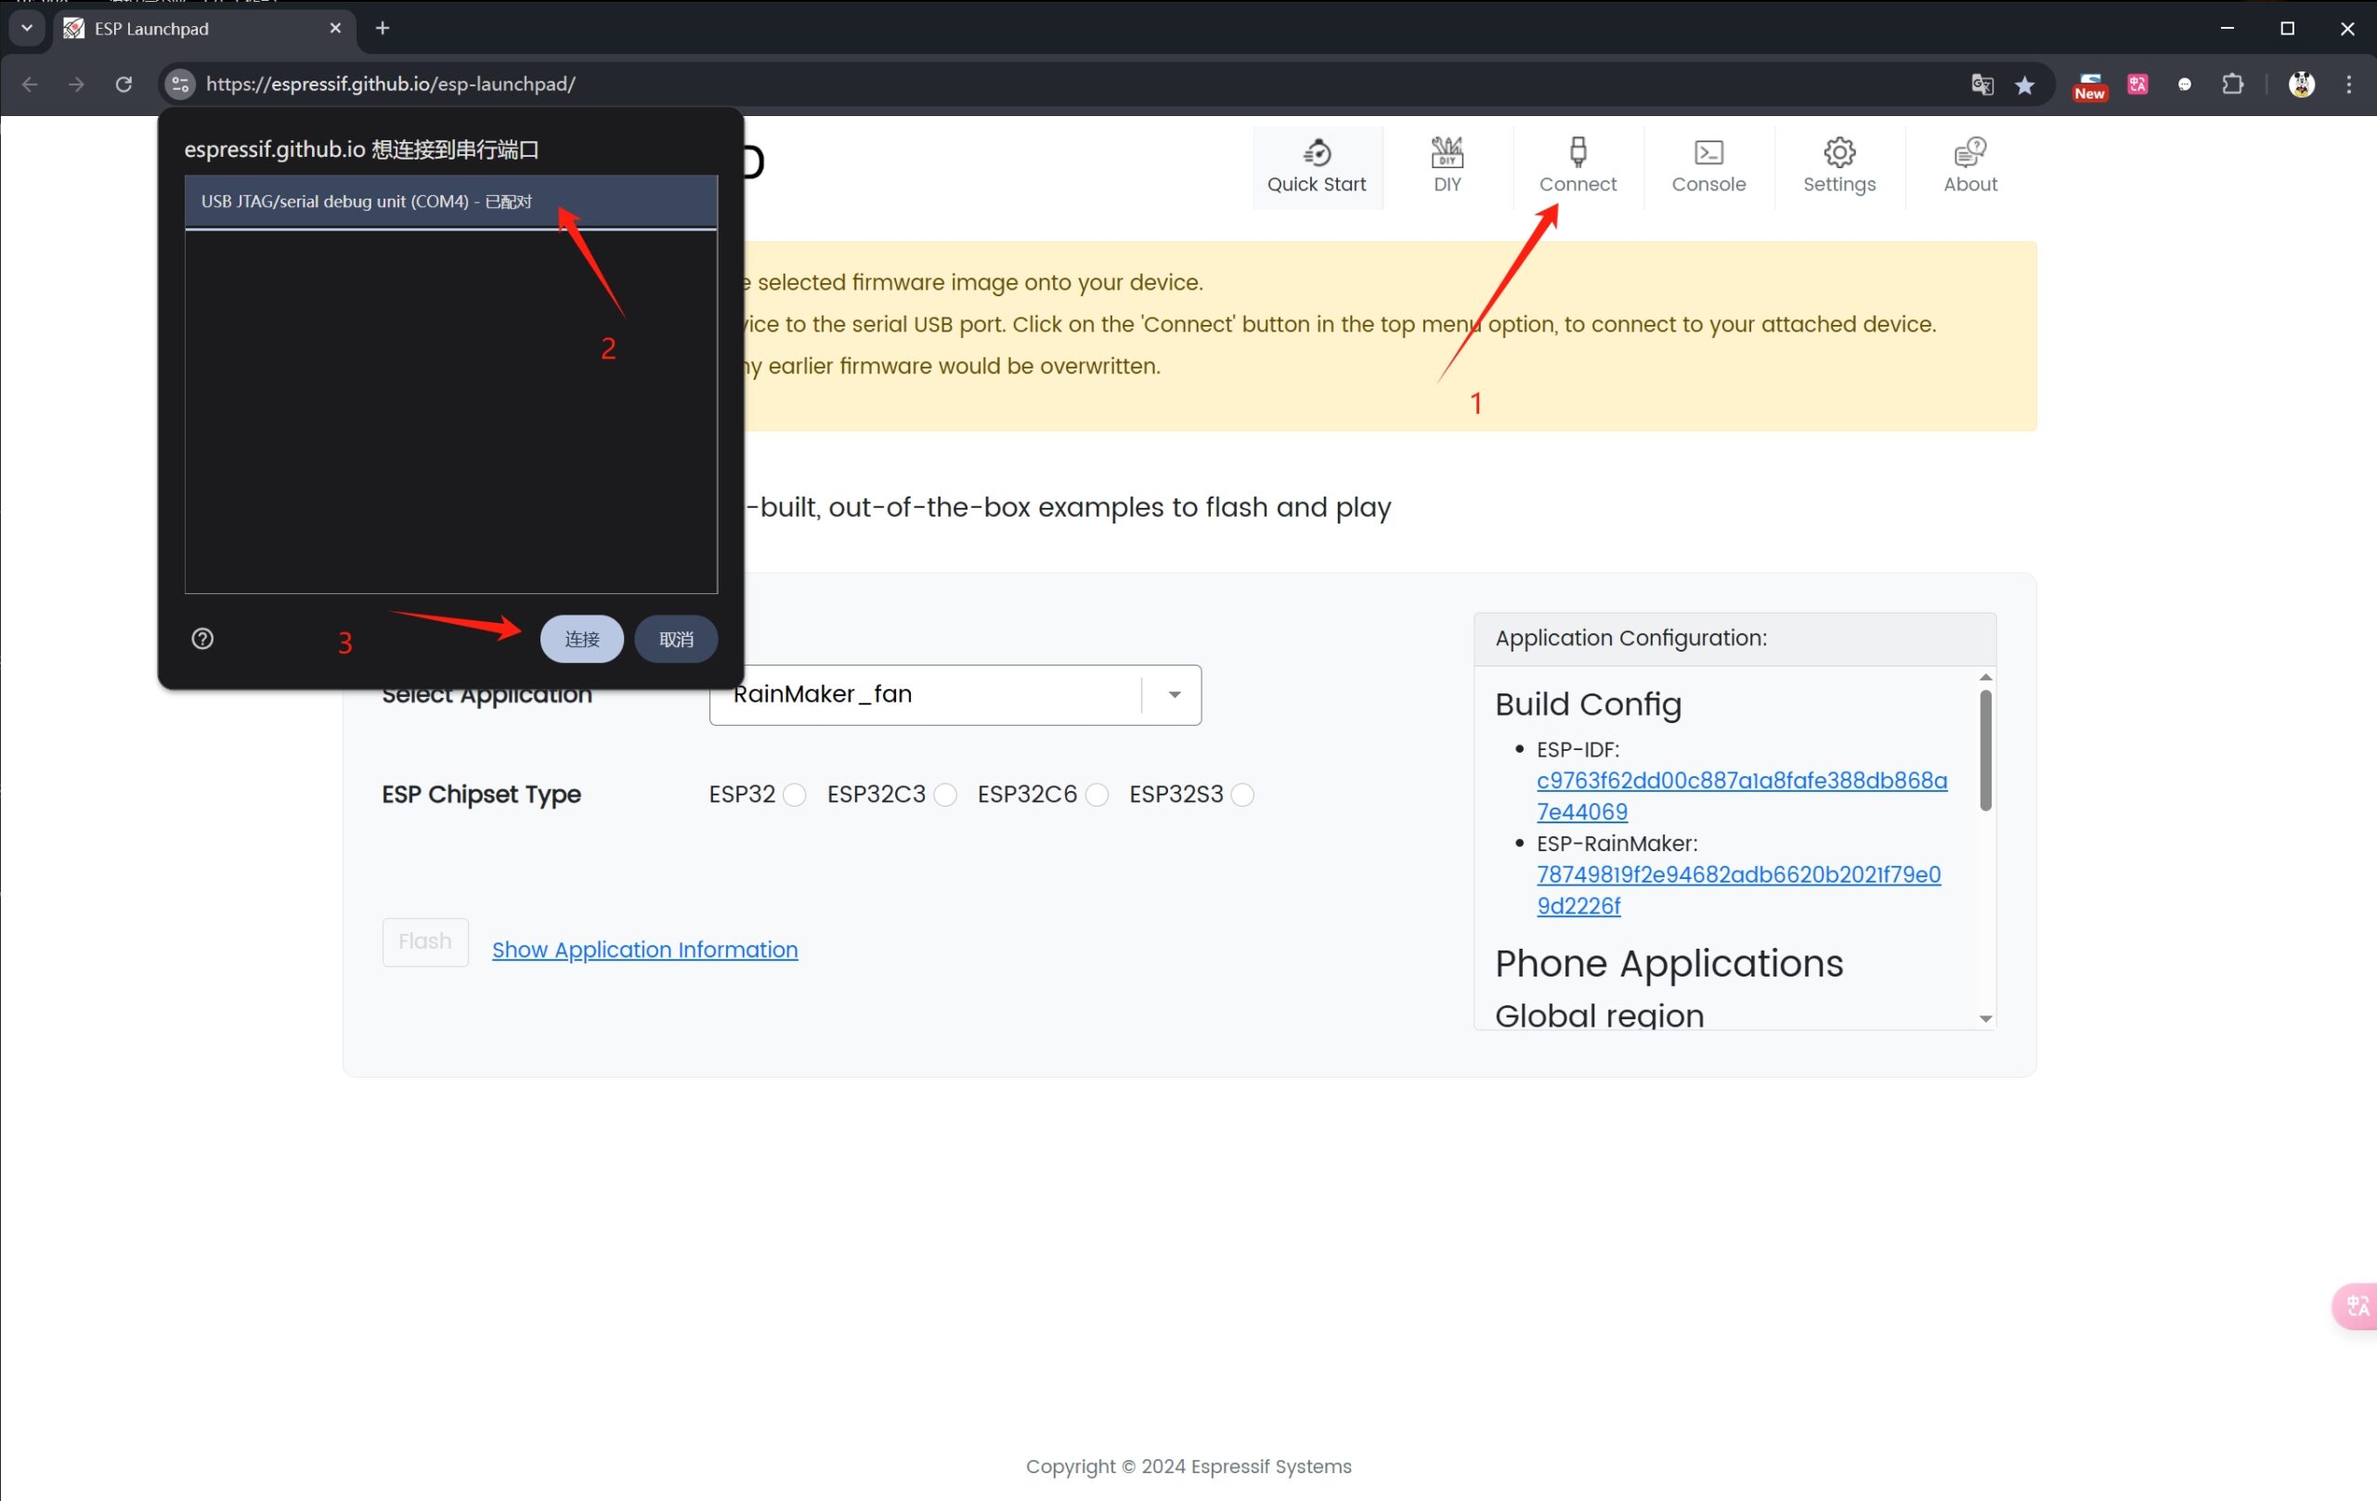
Task: Open the Quick Start tab
Action: 1317,167
